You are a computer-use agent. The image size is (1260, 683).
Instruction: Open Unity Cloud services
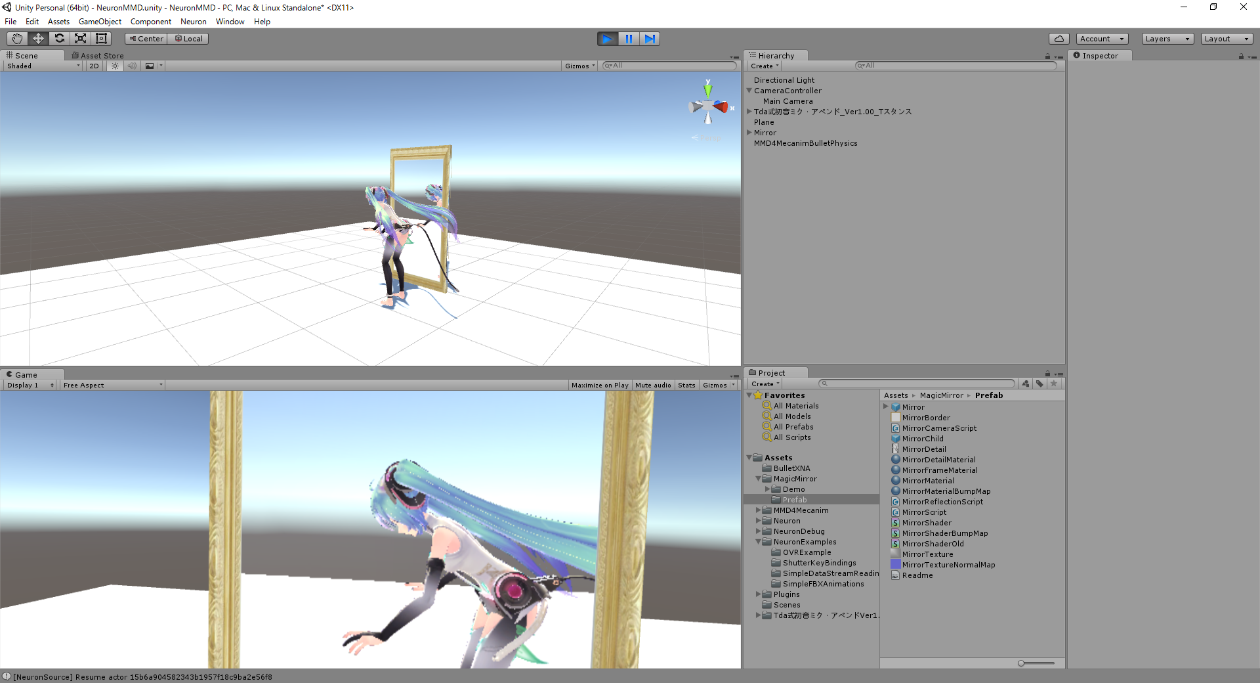[1059, 39]
